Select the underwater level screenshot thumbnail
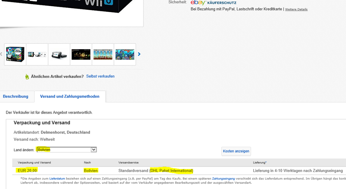Viewport: 346px width, 189px height. (x=125, y=54)
